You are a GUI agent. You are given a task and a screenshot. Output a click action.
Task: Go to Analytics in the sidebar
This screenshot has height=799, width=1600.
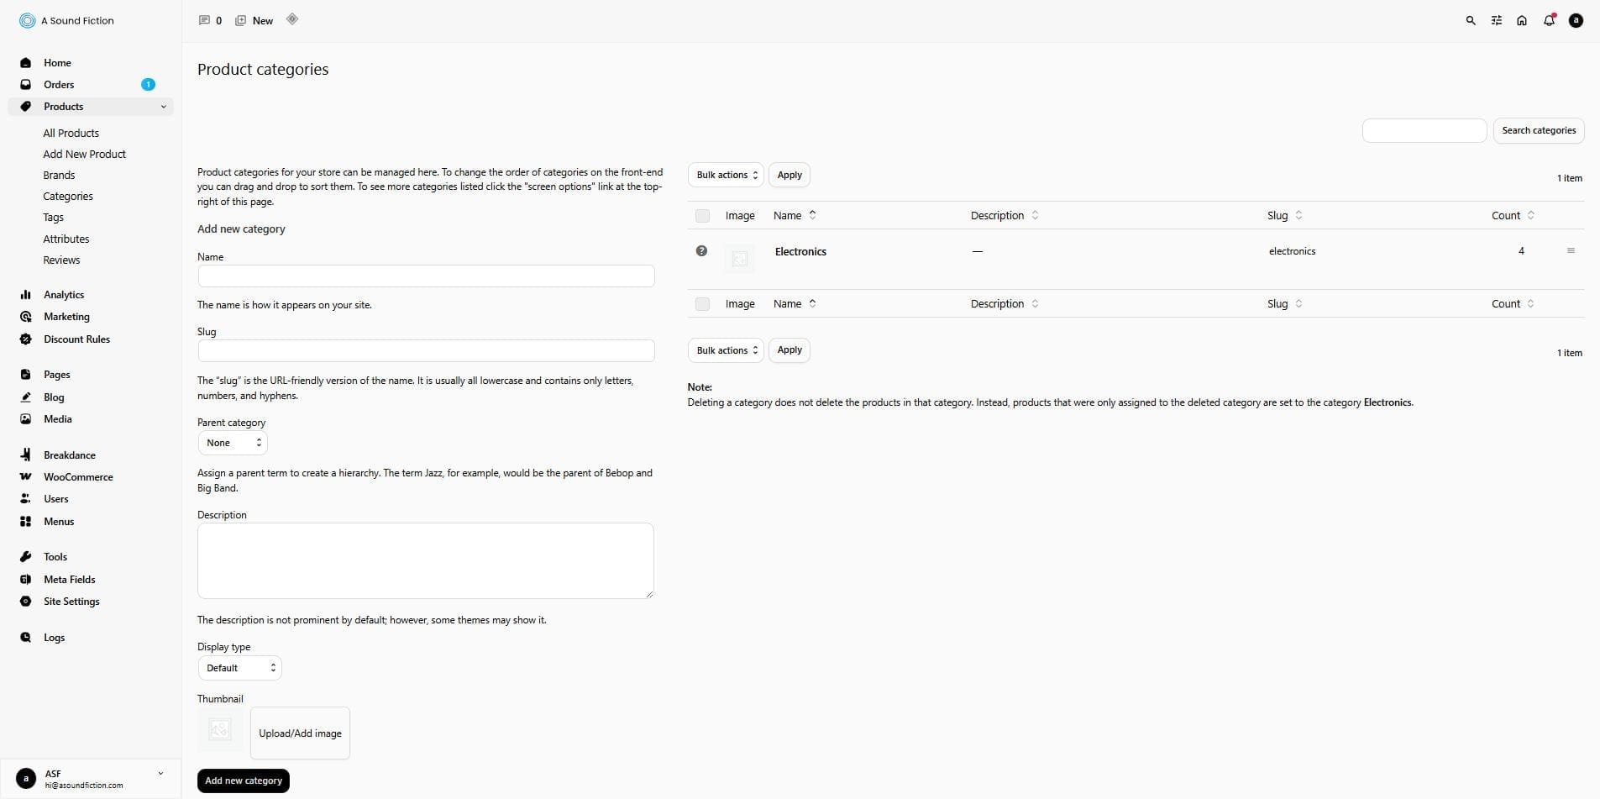tap(64, 295)
